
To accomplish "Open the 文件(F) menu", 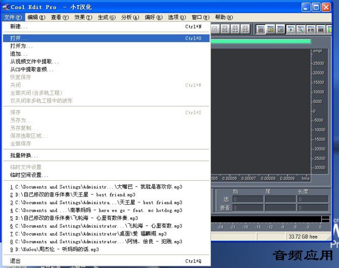I will point(13,17).
